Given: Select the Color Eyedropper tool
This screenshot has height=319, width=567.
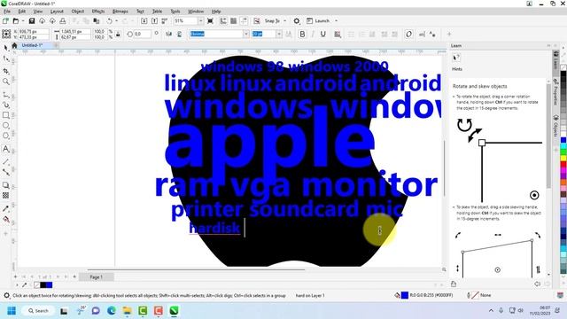Looking at the screenshot, I should pyautogui.click(x=6, y=209).
